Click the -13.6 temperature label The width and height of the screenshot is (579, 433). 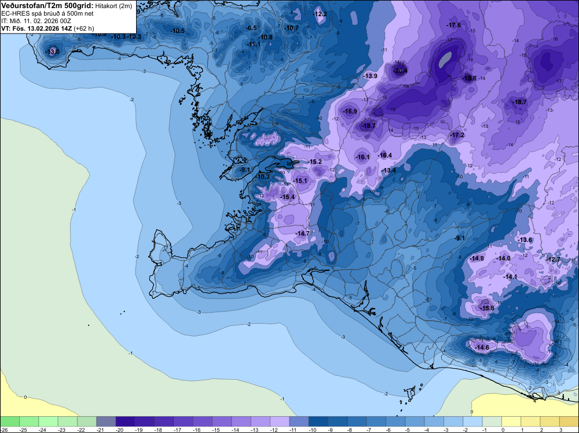point(525,240)
